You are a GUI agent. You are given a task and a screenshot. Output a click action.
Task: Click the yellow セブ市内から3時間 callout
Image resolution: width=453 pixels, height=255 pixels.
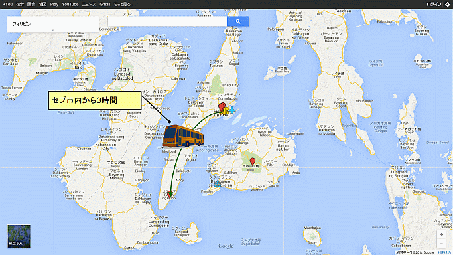95,100
